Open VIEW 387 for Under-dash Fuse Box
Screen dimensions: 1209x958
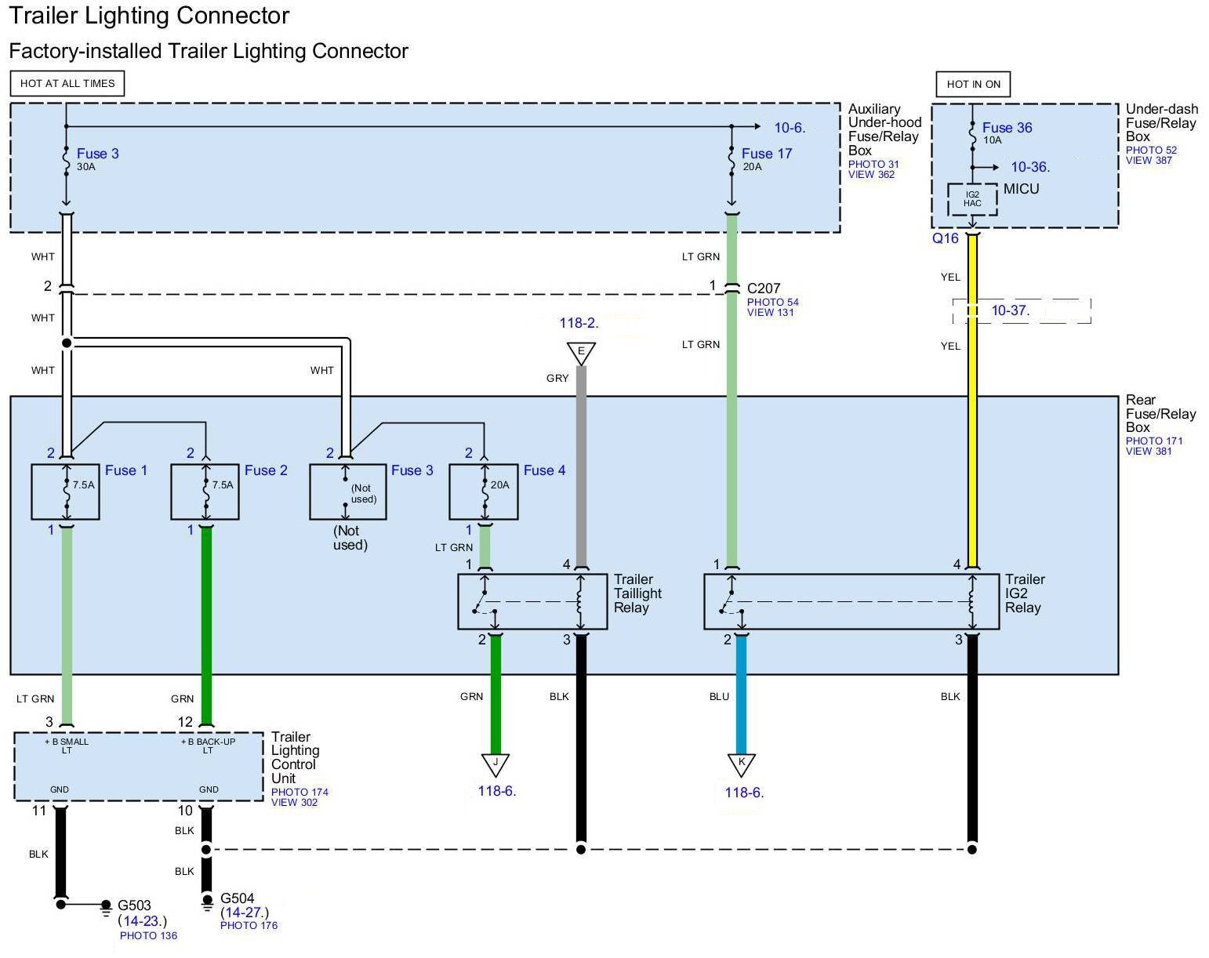1149,161
